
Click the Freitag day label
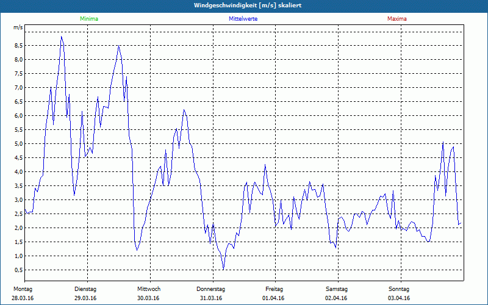pos(274,289)
